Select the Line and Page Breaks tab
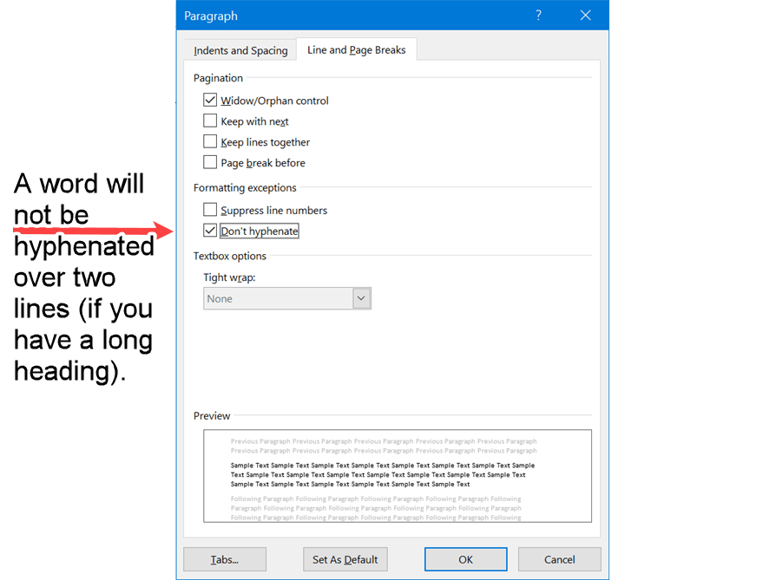This screenshot has width=783, height=580. point(356,49)
